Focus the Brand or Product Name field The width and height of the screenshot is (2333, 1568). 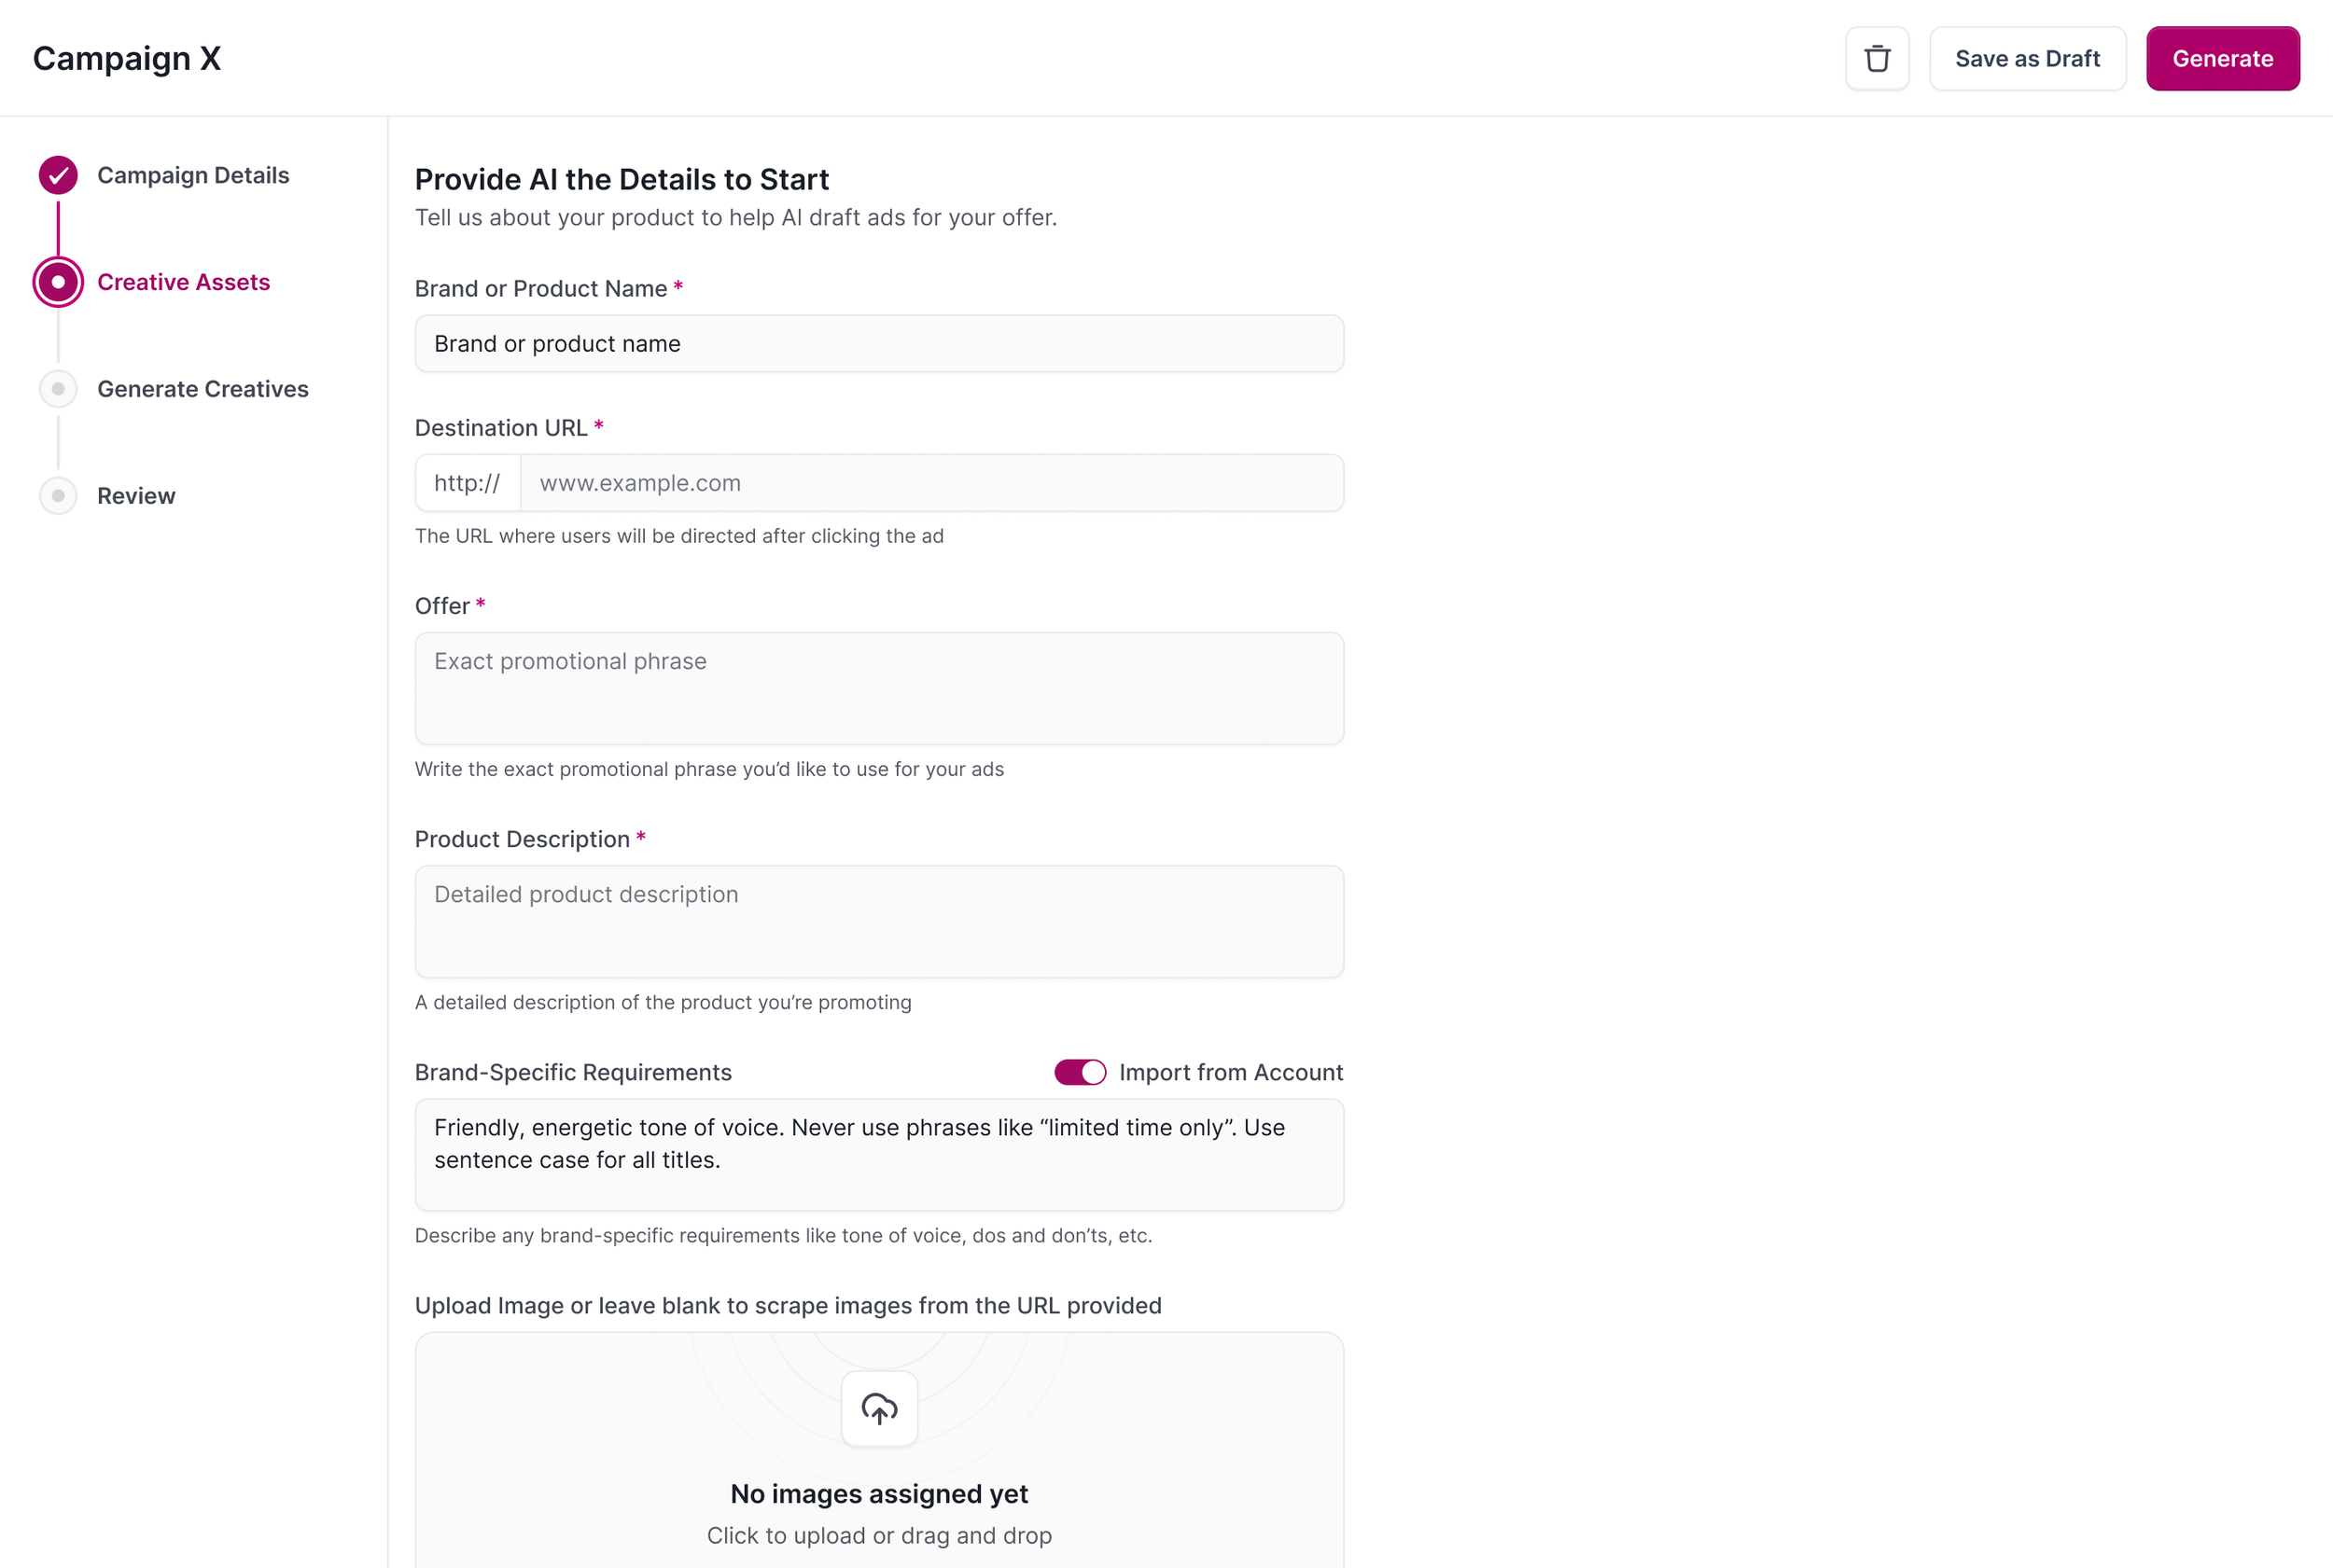click(878, 344)
